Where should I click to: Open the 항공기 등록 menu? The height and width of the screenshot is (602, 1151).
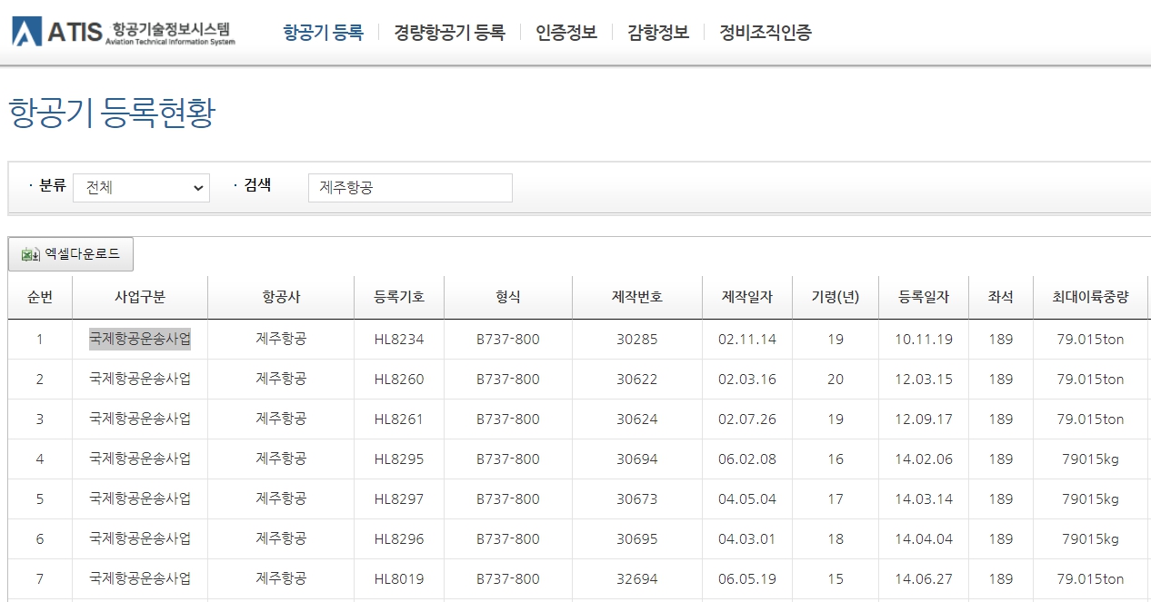point(323,32)
